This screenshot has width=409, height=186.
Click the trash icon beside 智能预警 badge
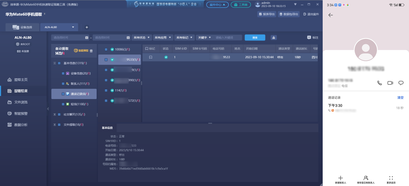[x=91, y=51]
